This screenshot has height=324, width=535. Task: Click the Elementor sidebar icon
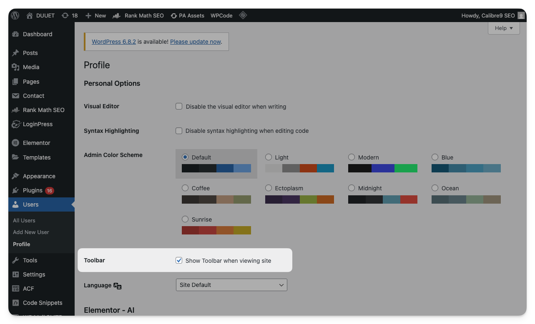coord(15,143)
